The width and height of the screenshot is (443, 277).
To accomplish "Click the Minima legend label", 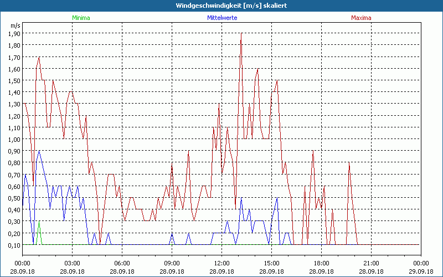I will (x=81, y=18).
